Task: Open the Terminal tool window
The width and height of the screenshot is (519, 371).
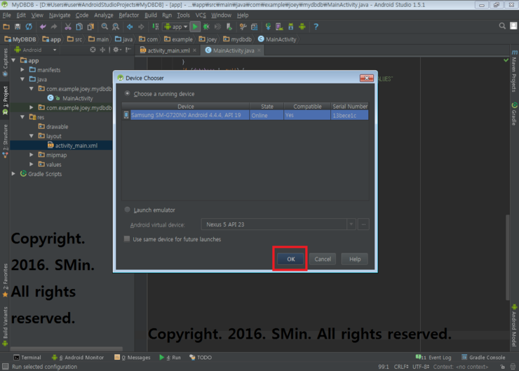Action: tap(27, 358)
